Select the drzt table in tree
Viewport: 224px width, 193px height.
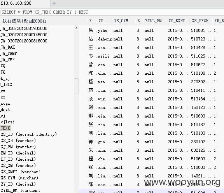tap(5, 110)
